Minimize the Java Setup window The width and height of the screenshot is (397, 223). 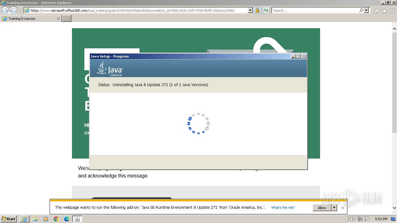tap(293, 56)
